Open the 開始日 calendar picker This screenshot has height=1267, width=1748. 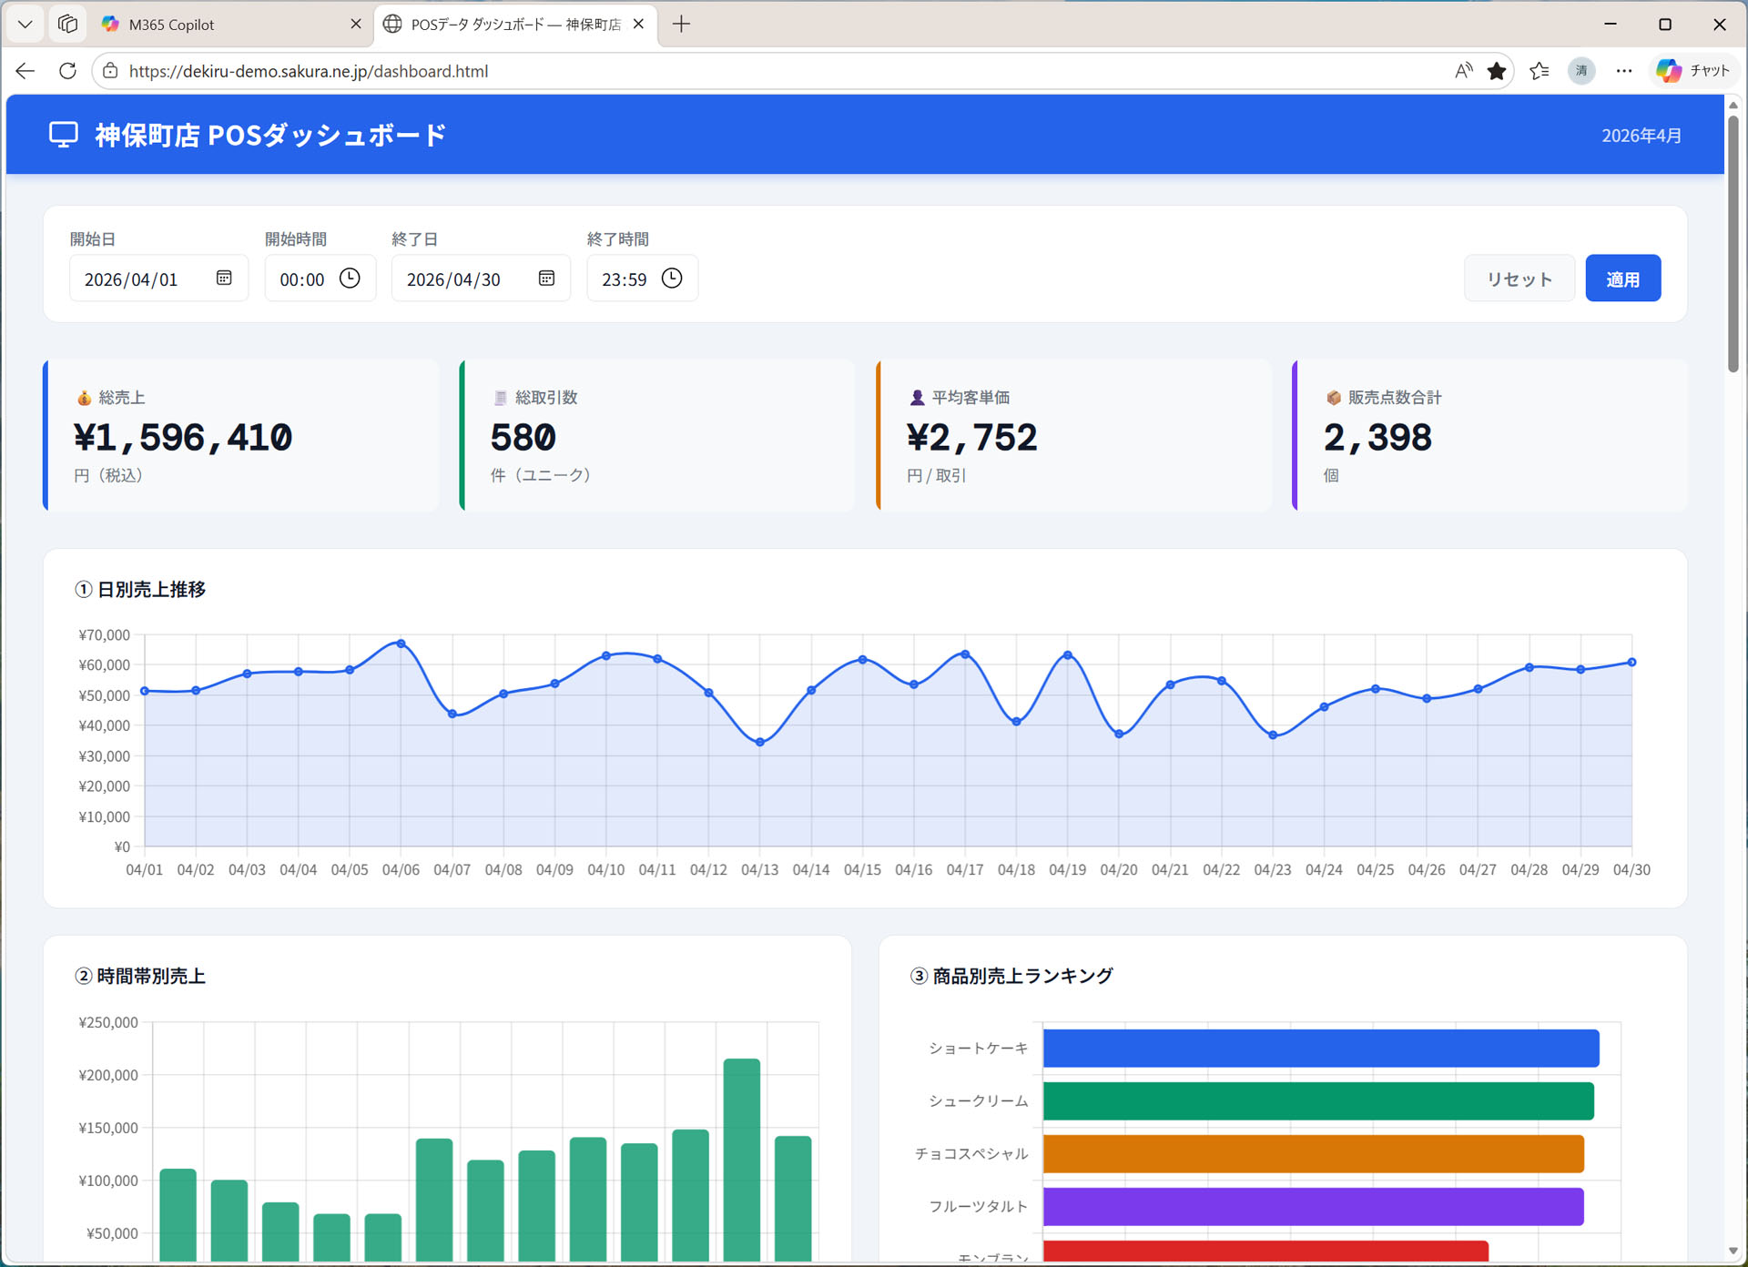click(x=224, y=279)
